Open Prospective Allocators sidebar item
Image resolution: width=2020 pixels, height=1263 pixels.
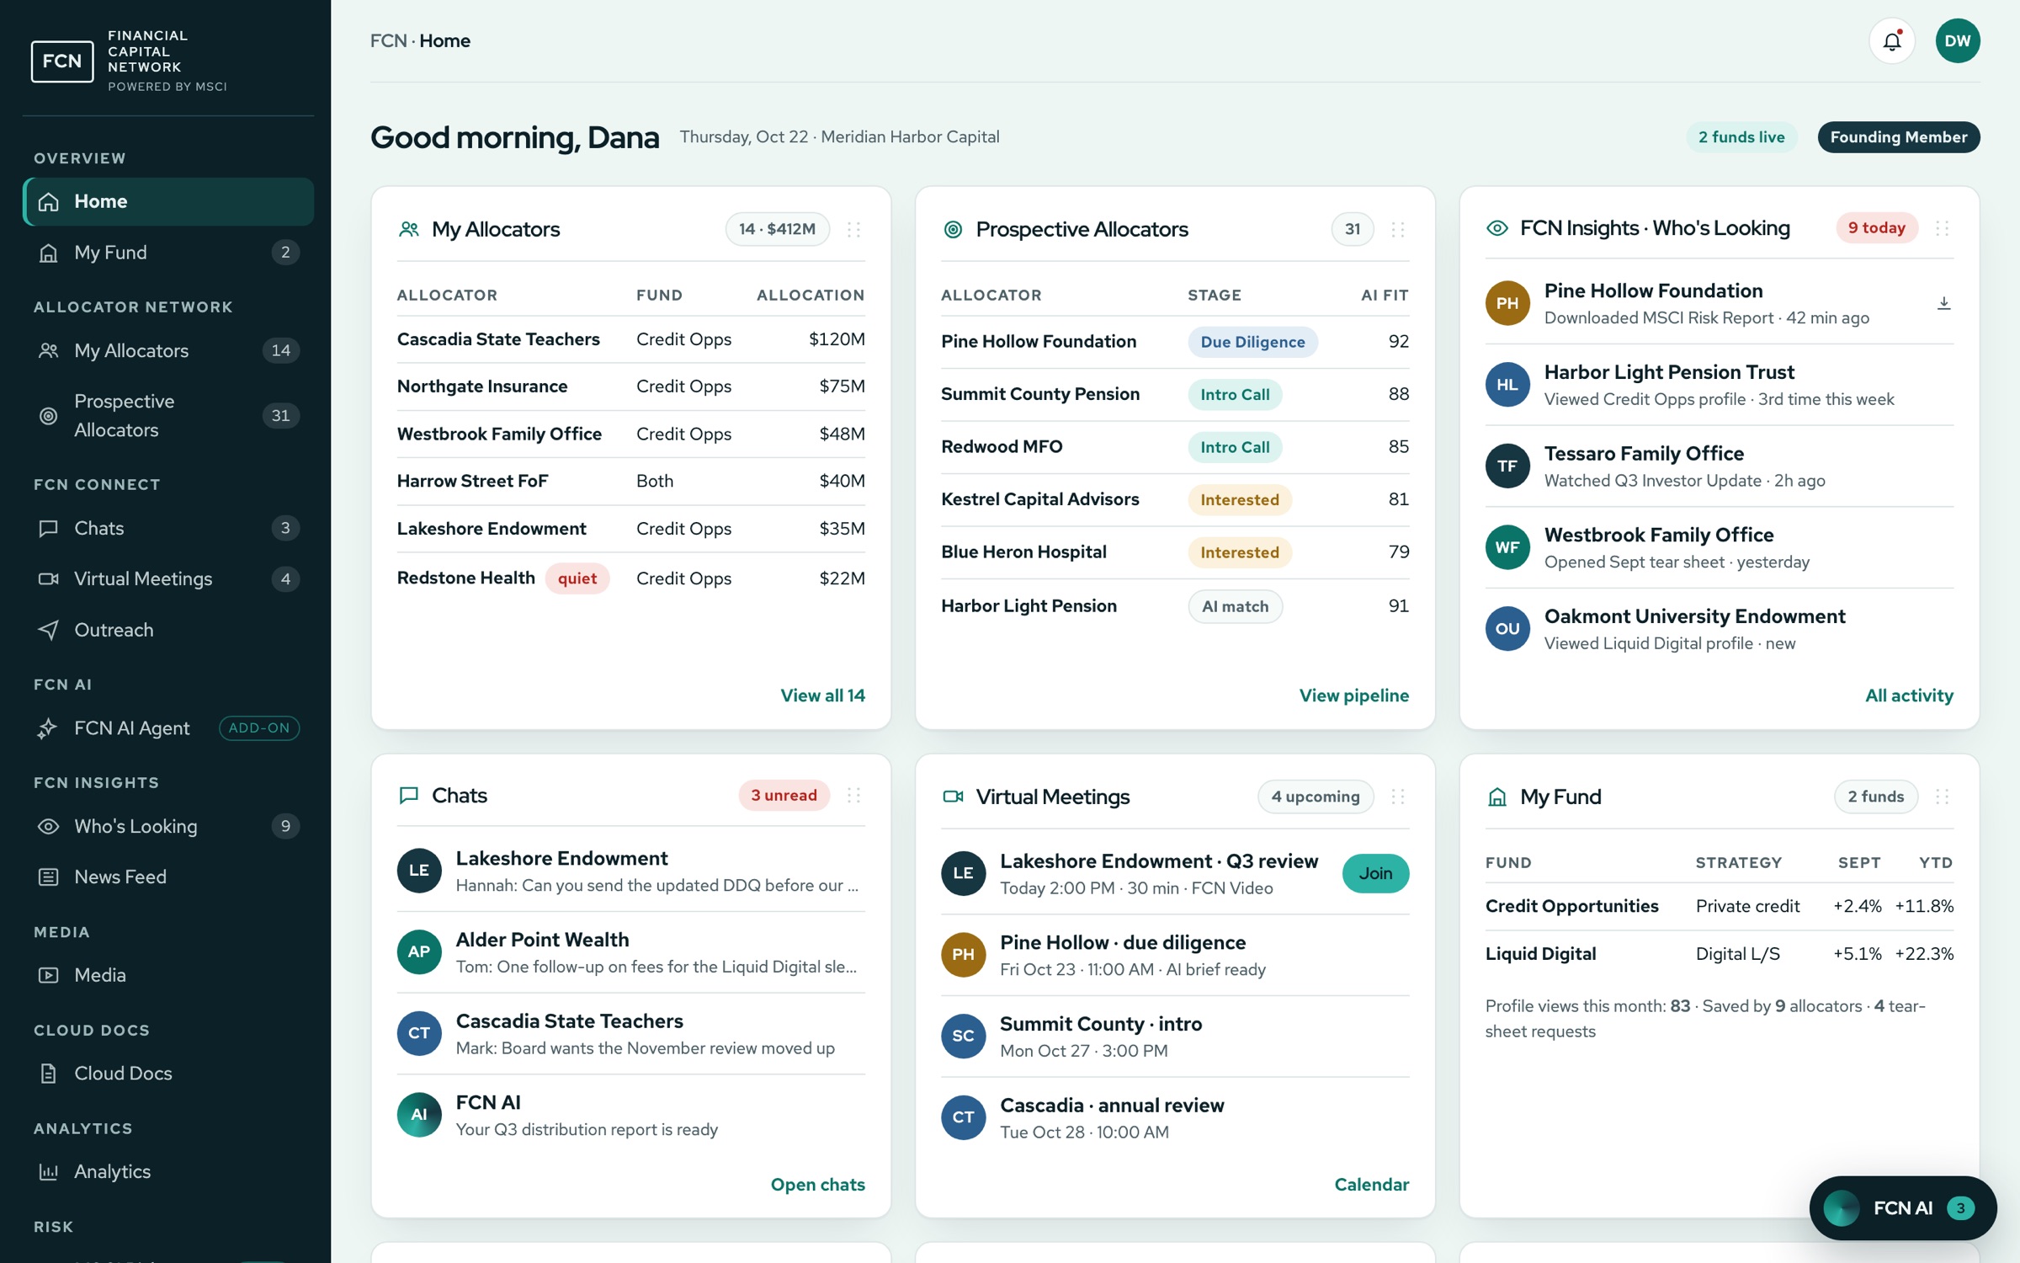[x=168, y=416]
